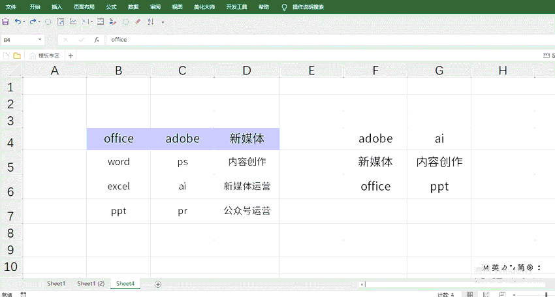This screenshot has width=555, height=297.
Task: Switch to Page Layout view icon
Action: pyautogui.click(x=486, y=294)
